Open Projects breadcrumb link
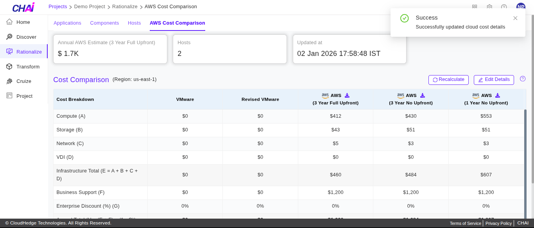 pos(57,7)
